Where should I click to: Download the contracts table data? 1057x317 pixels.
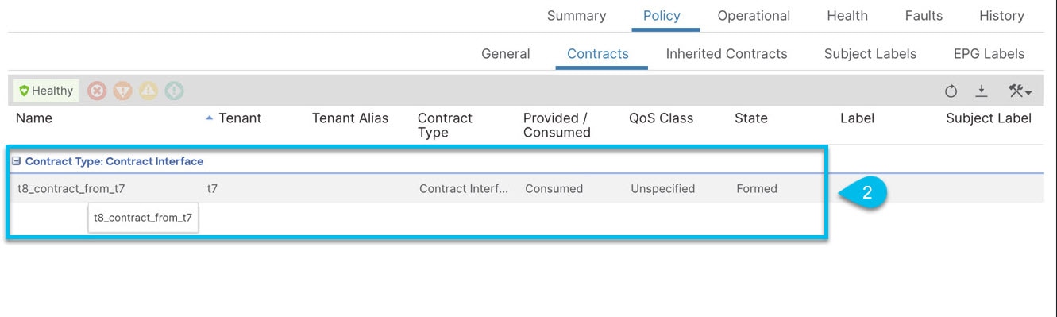[x=982, y=91]
